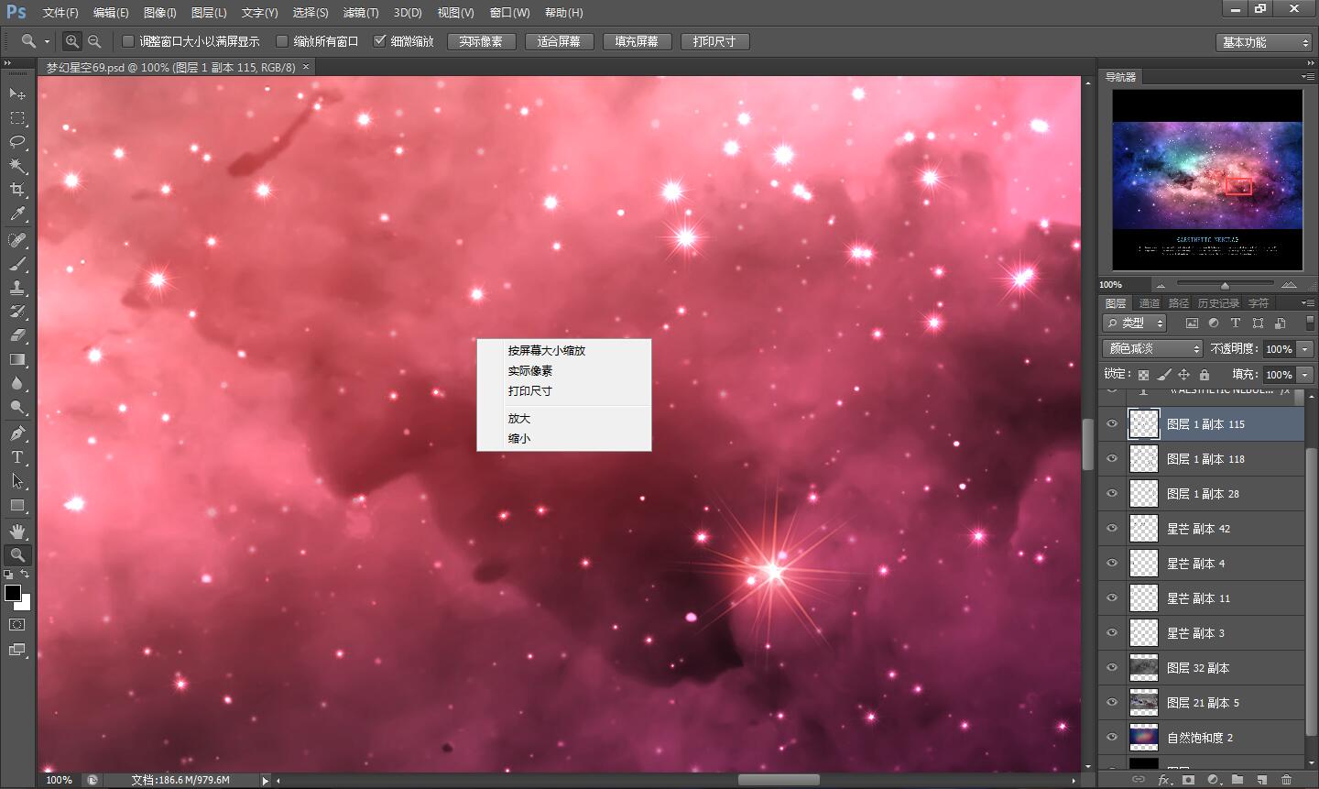Click the zoom out mode icon in options bar
This screenshot has width=1319, height=789.
coord(94,41)
